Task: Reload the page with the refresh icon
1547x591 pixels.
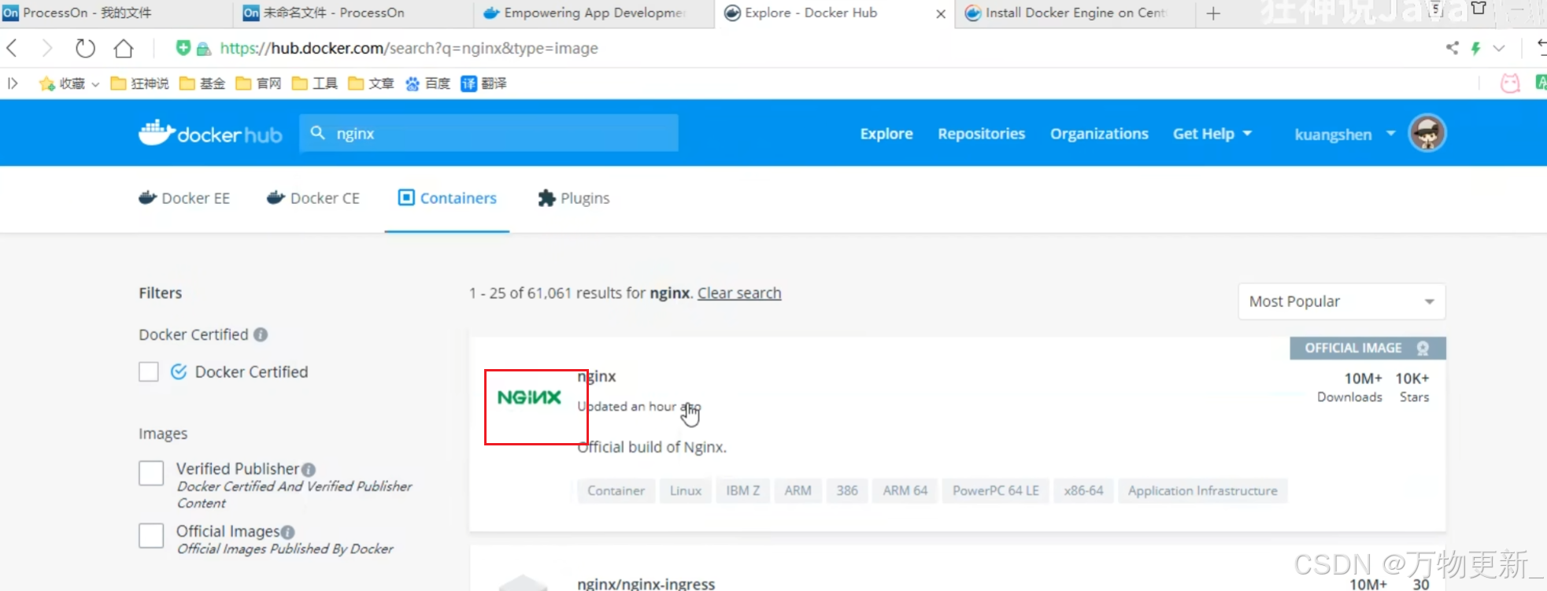Action: (85, 48)
